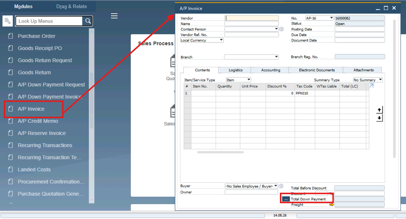Click the Total (LC) column header

353,86
